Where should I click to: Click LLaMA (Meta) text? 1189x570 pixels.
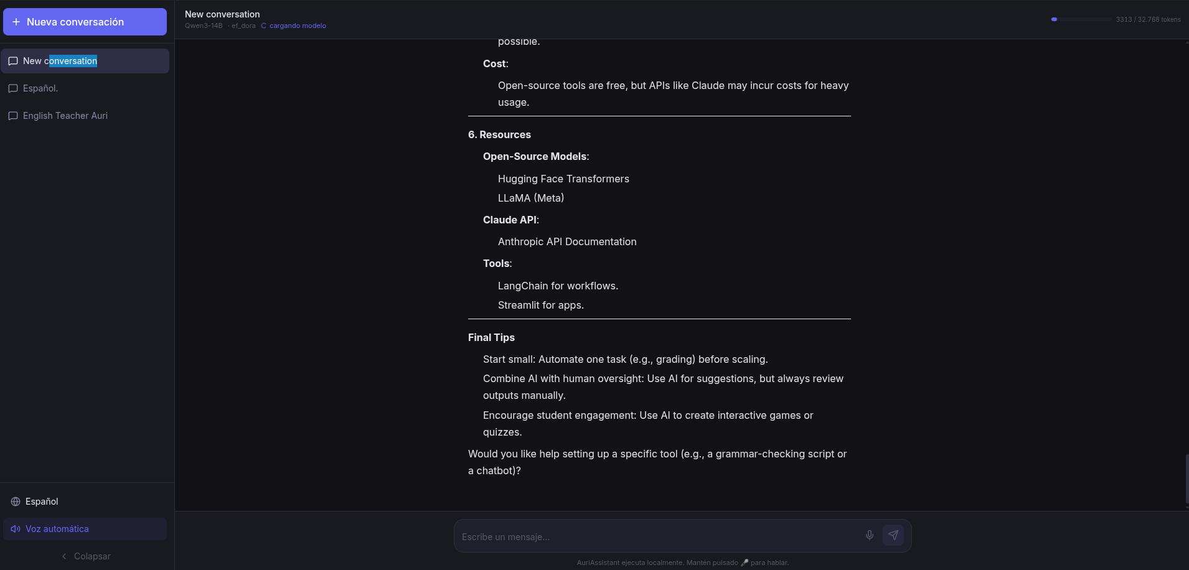(x=531, y=198)
